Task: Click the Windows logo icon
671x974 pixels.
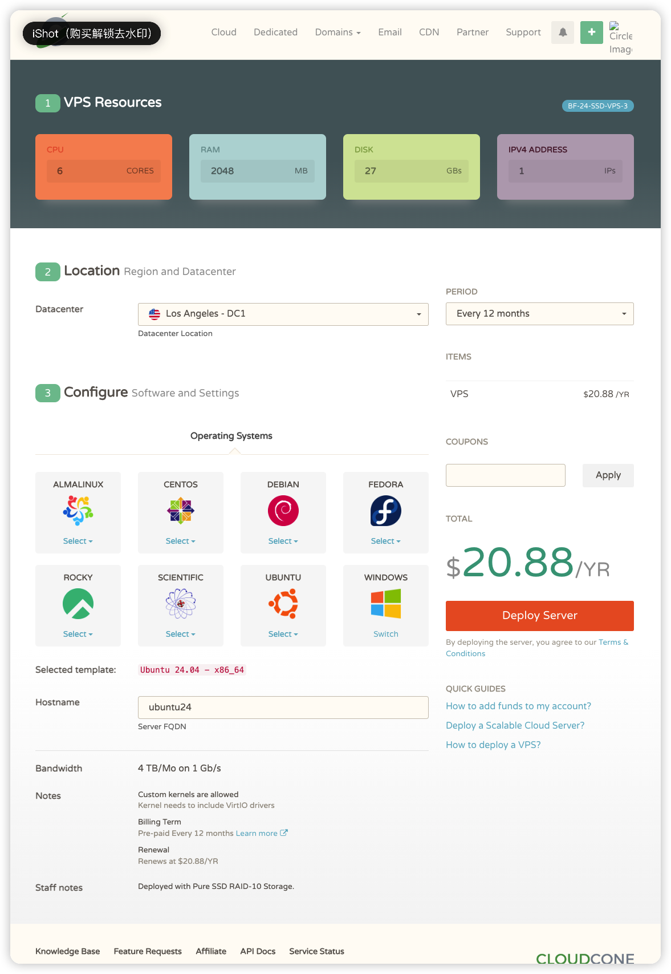Action: pyautogui.click(x=386, y=604)
